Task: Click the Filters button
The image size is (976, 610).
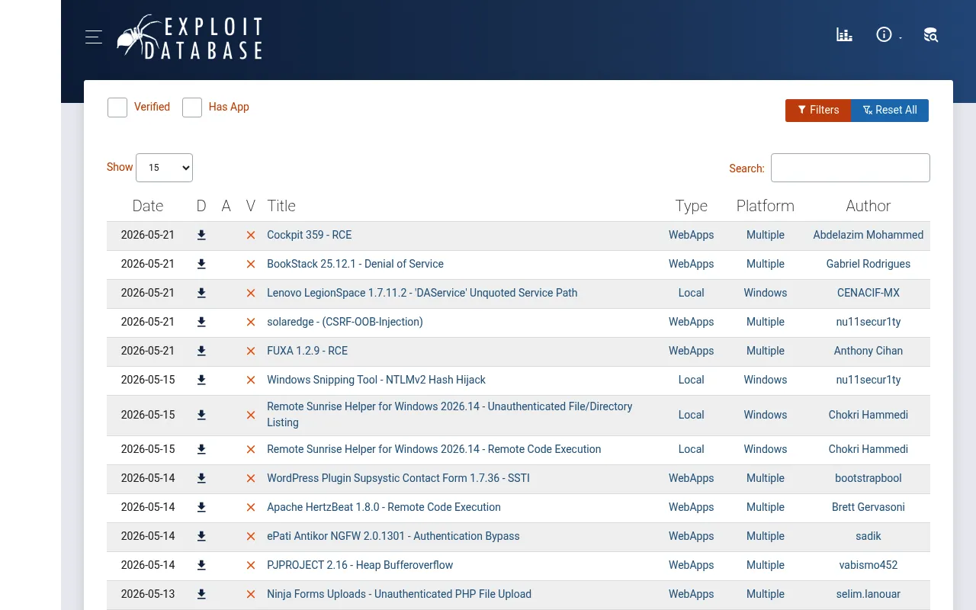Action: [818, 110]
